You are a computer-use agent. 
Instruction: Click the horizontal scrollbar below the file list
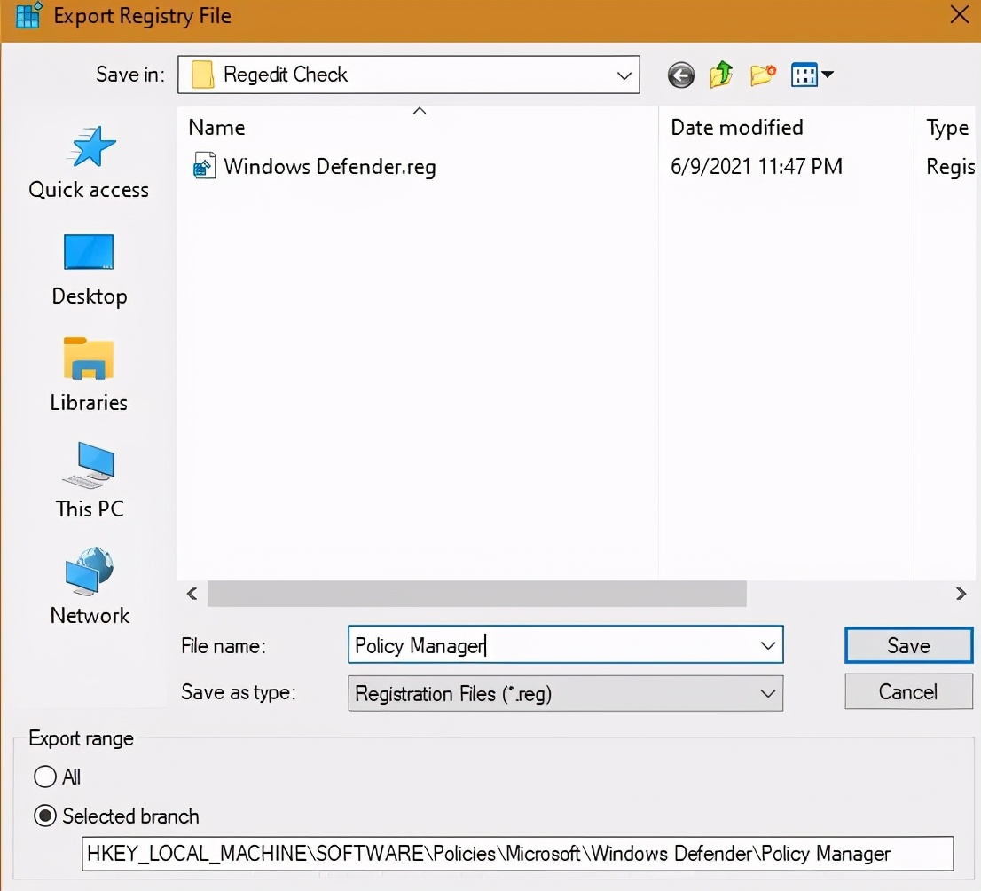point(479,594)
